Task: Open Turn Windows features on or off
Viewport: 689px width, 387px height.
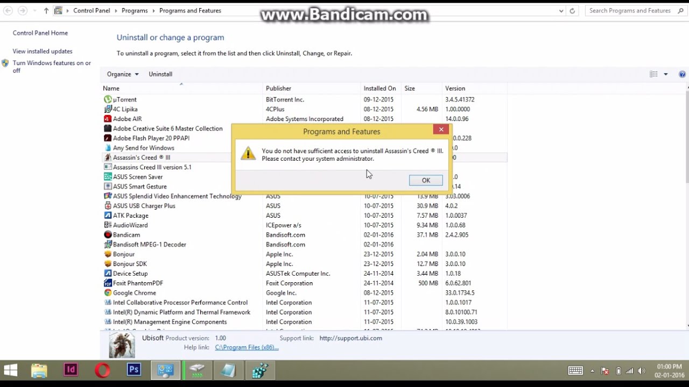Action: [52, 67]
